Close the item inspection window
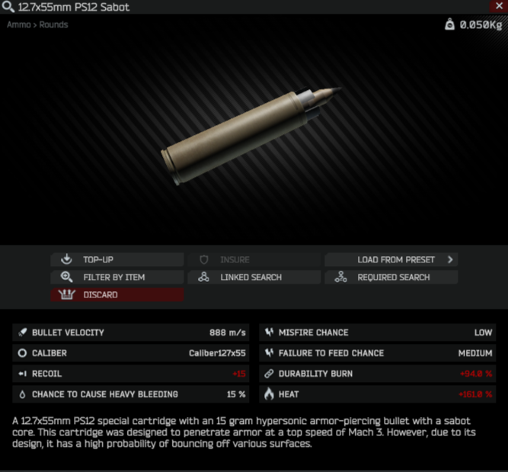Viewport: 508px width, 472px height. [499, 6]
